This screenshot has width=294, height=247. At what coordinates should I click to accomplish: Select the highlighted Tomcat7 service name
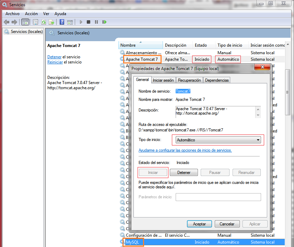pos(183,91)
